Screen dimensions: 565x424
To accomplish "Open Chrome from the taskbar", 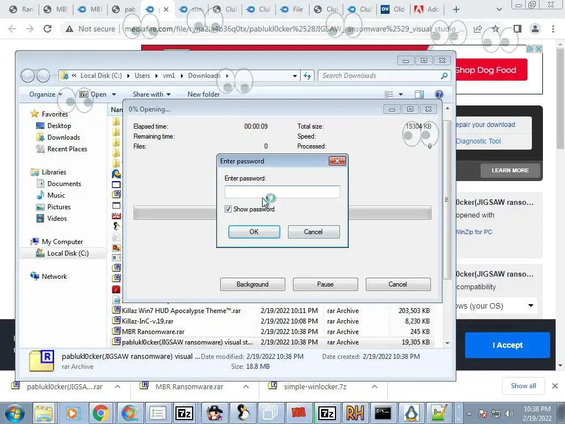I will 100,413.
